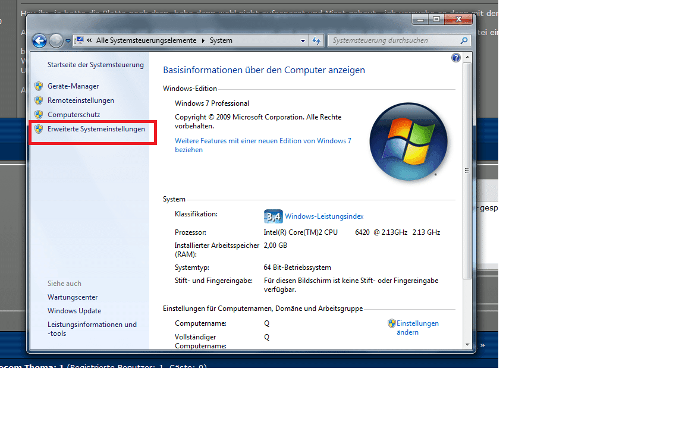Open the address bar history dropdown
Screen dimensions: 685x428
pos(303,40)
